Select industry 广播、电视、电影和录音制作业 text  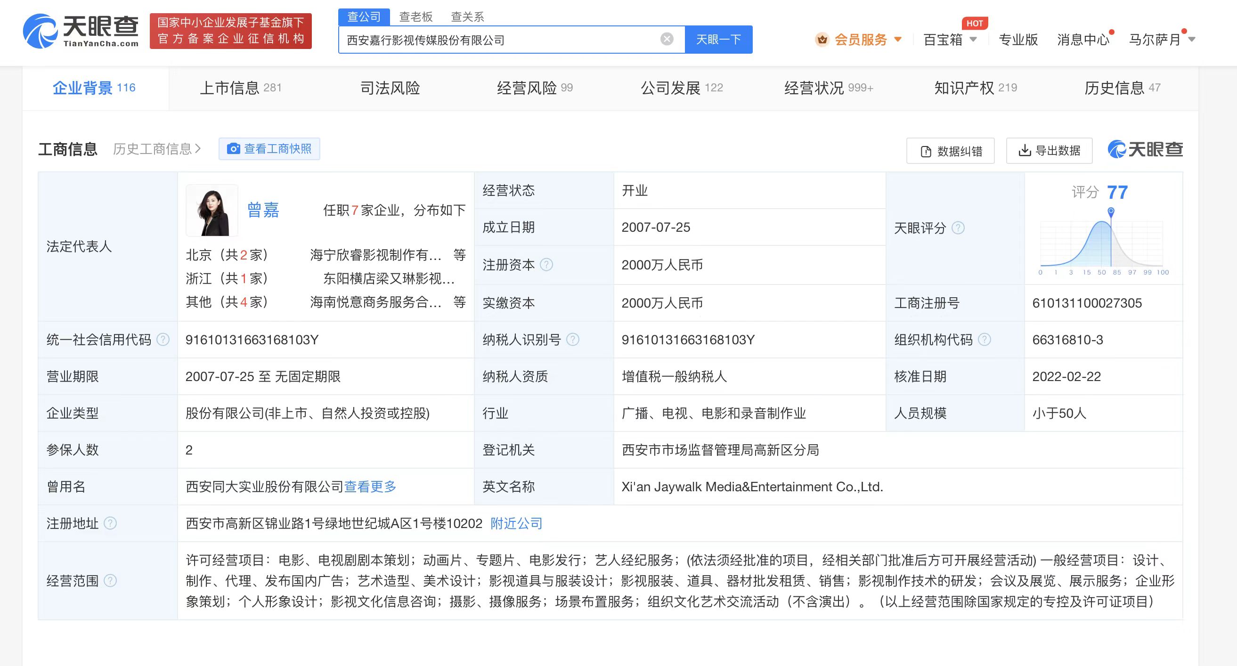point(714,413)
